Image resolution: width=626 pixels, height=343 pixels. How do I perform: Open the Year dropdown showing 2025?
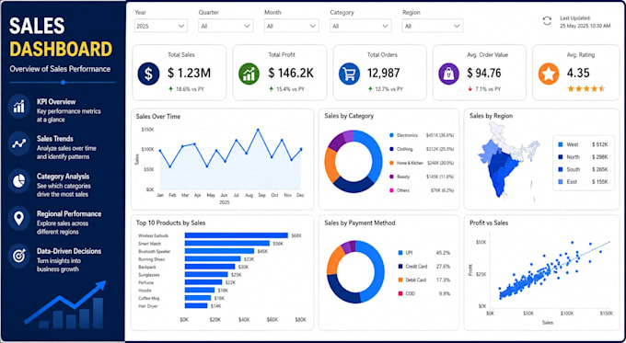pos(160,26)
